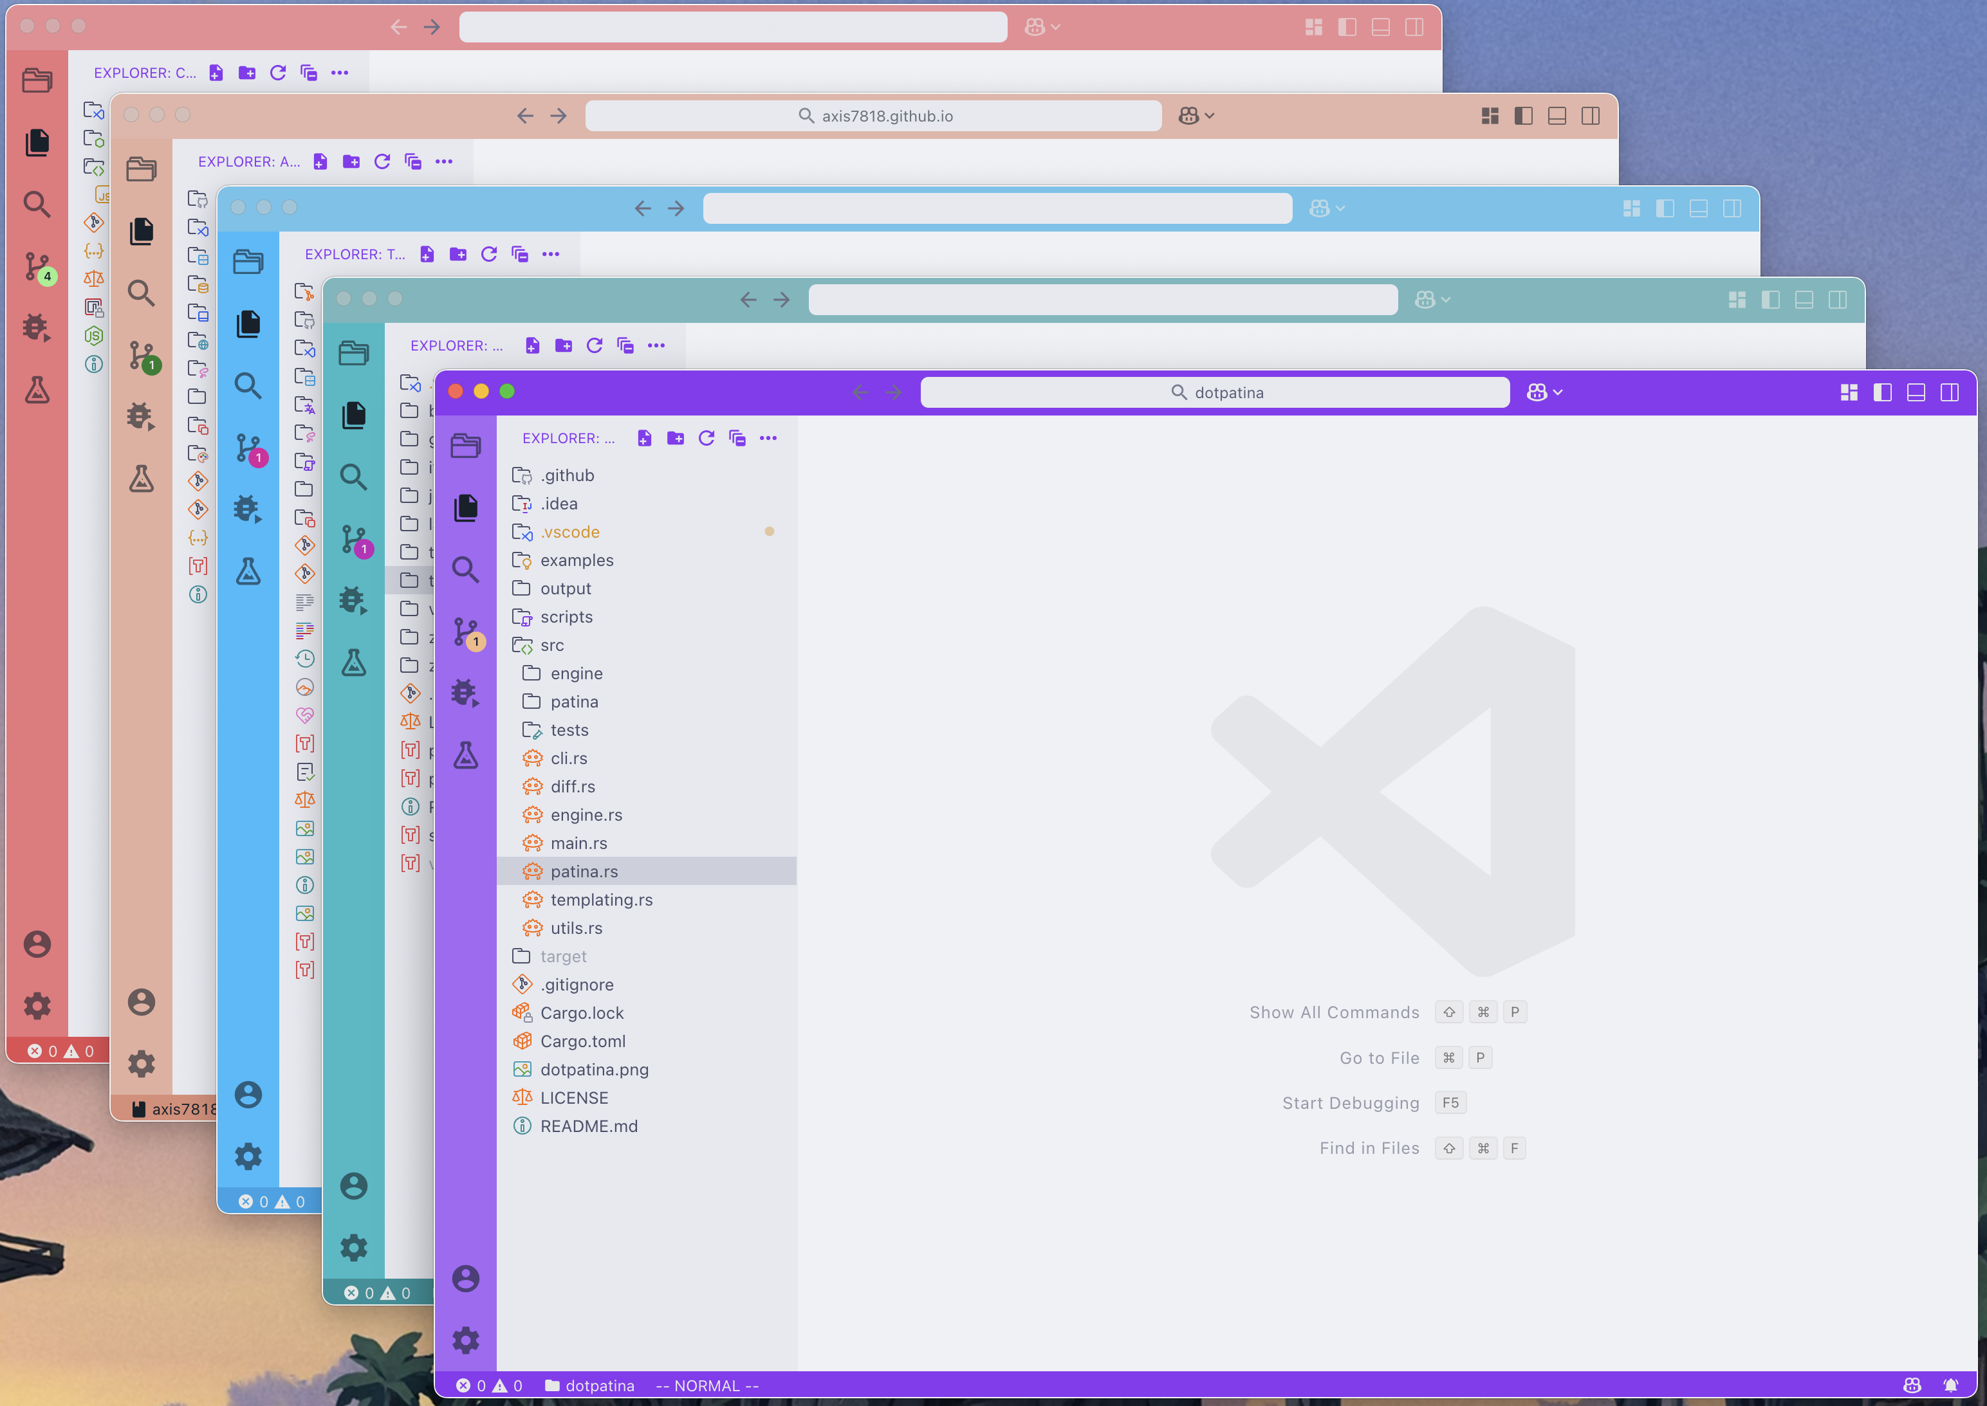The height and width of the screenshot is (1406, 1987).
Task: Open Copilot dropdown beside dotpatina search
Action: click(1544, 392)
